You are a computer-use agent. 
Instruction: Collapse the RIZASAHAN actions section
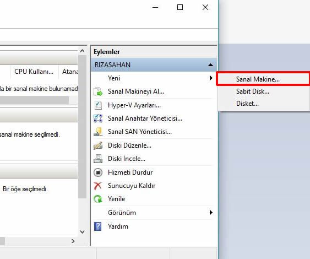click(x=210, y=65)
